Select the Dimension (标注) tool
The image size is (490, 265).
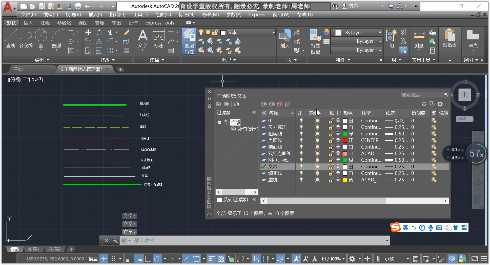(x=159, y=38)
